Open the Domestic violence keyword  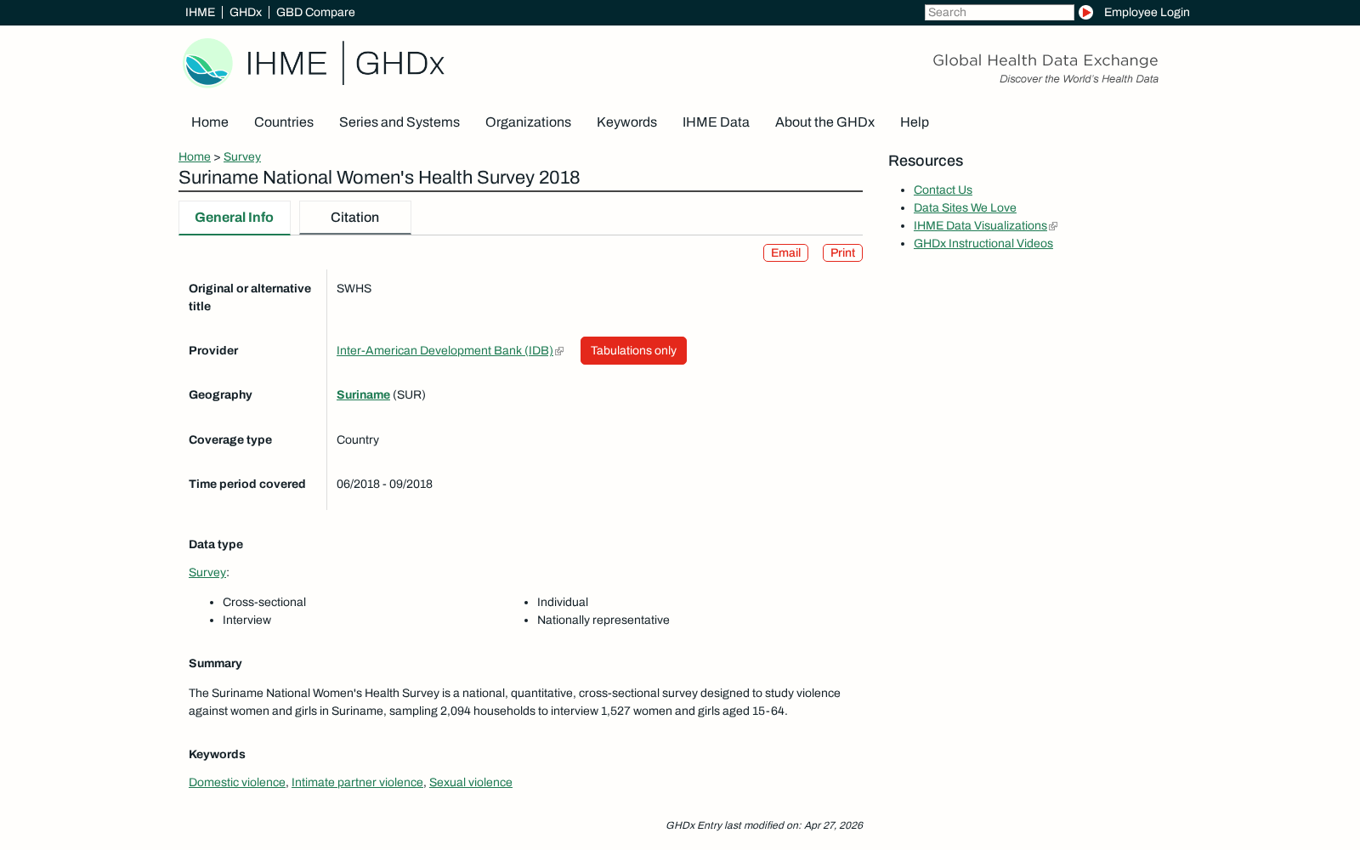point(237,783)
